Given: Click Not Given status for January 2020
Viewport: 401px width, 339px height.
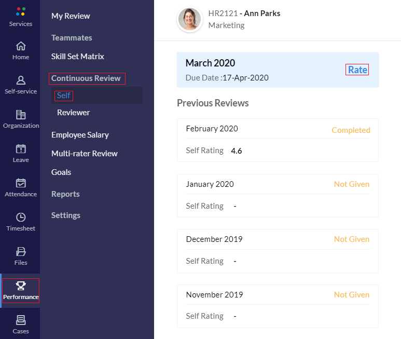Looking at the screenshot, I should point(352,184).
